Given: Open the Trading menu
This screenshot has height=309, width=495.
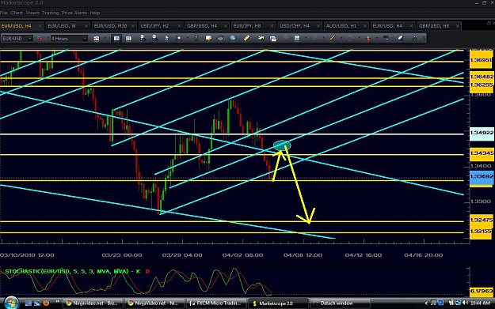Looking at the screenshot, I should point(50,13).
